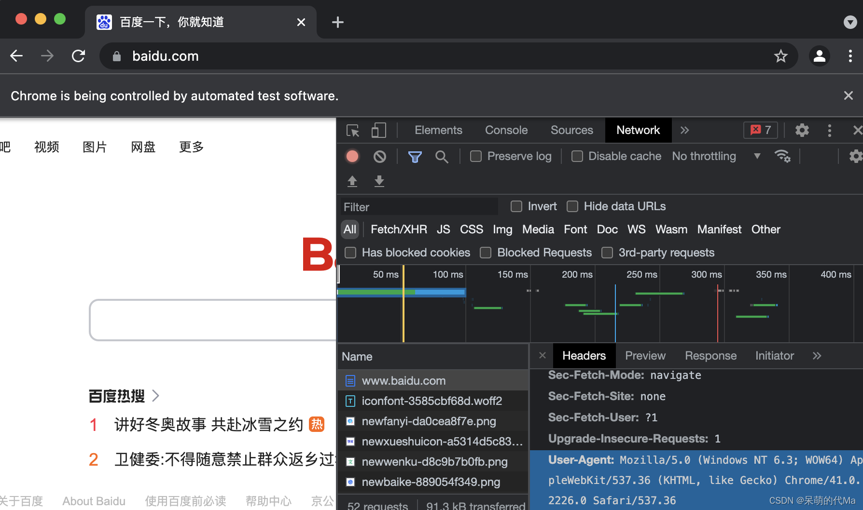Filter requests by WS

[x=636, y=229]
